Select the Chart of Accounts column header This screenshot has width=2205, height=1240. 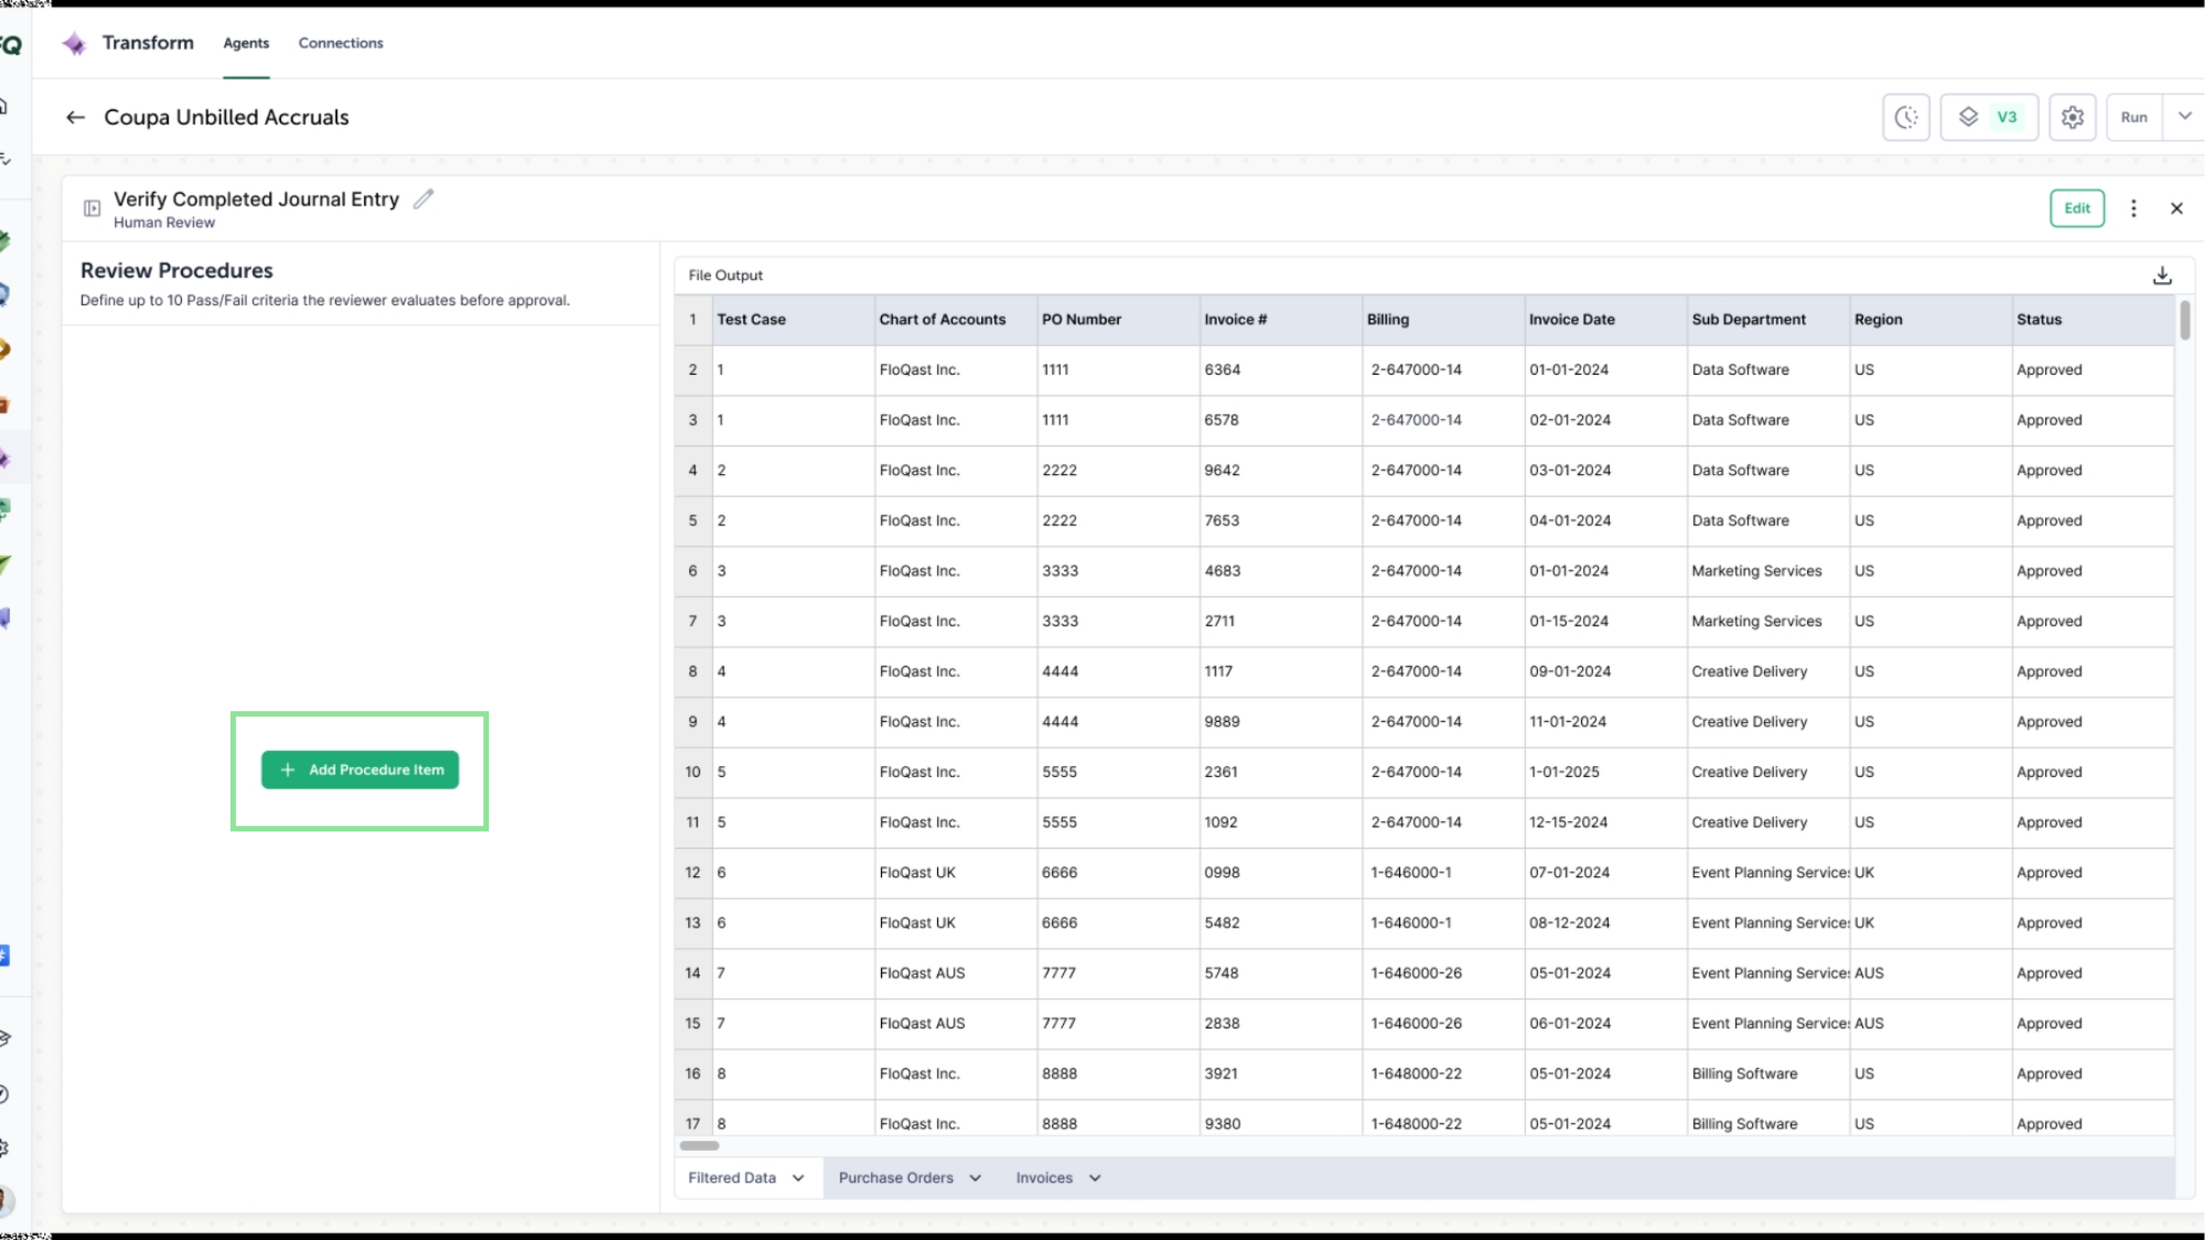pyautogui.click(x=955, y=320)
